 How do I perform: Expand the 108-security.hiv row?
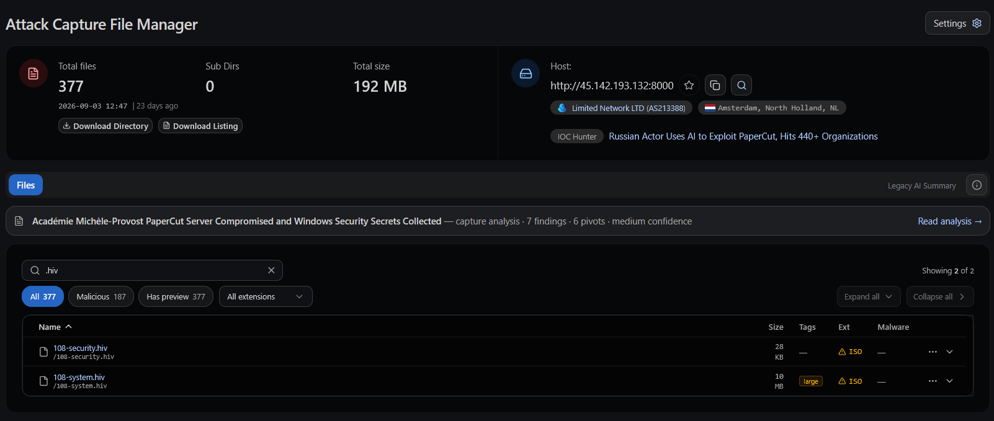(x=949, y=352)
